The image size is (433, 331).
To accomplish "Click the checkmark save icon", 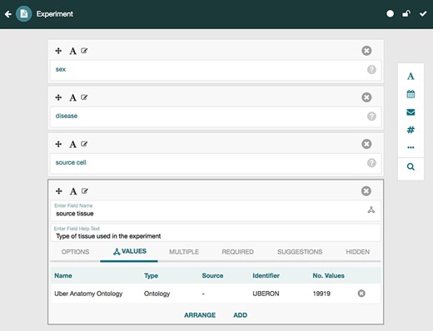I will [423, 13].
